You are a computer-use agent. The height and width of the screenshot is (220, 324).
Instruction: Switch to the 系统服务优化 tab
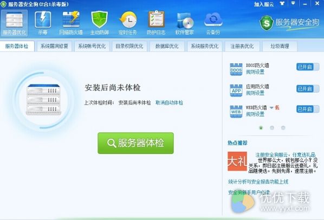[205, 46]
